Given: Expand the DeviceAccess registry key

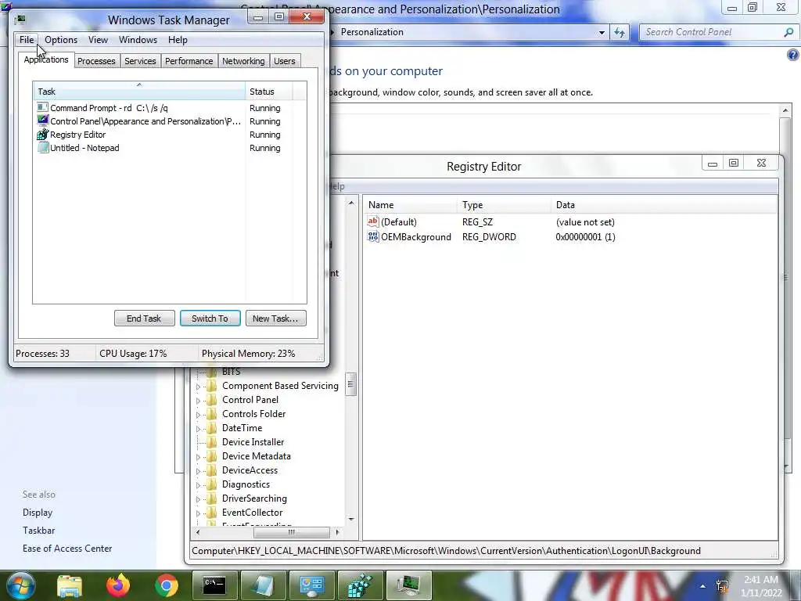Looking at the screenshot, I should click(x=198, y=470).
